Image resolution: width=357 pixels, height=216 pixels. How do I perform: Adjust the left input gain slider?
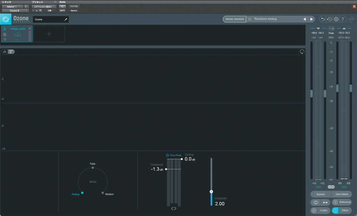coord(311,93)
